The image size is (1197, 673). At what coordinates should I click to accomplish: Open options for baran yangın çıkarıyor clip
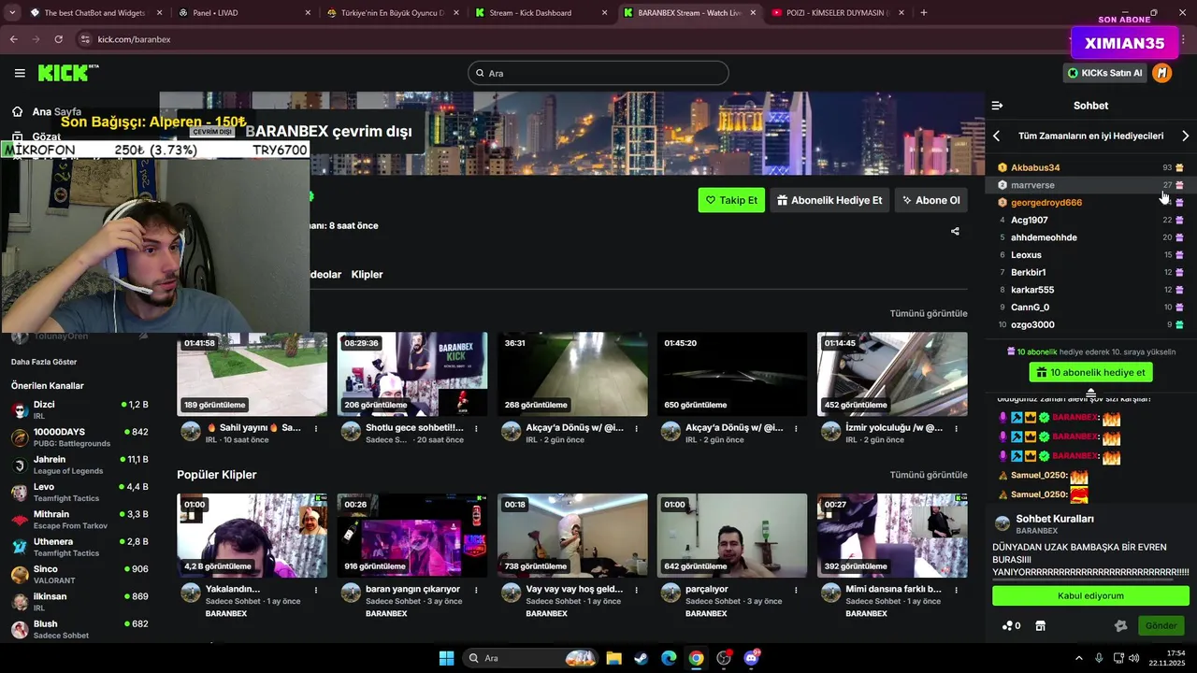[476, 590]
